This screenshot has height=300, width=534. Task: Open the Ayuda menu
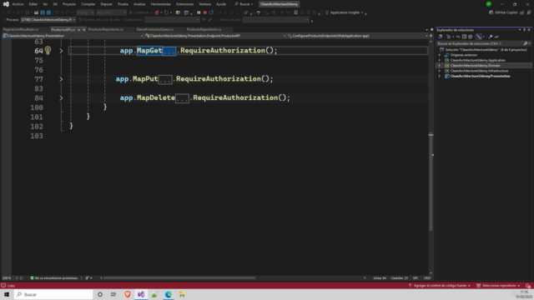coord(221,4)
